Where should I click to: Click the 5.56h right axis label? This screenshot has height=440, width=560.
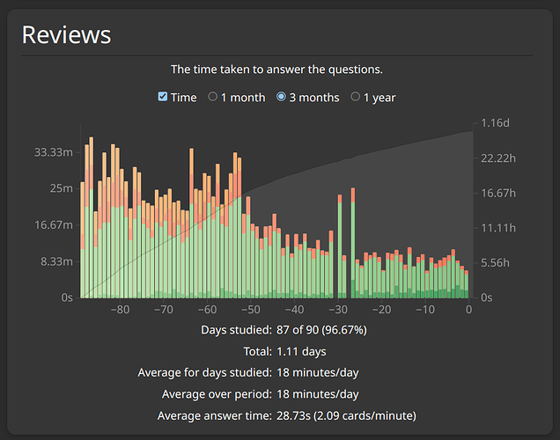click(495, 263)
